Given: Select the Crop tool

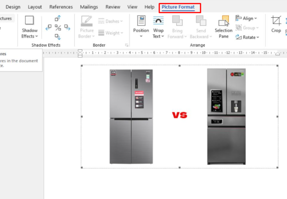Looking at the screenshot, I should 276,24.
